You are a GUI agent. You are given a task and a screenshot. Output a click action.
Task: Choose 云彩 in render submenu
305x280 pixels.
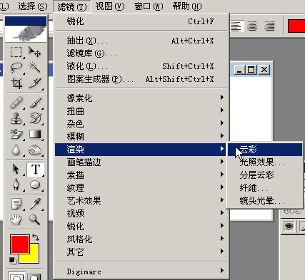point(265,150)
